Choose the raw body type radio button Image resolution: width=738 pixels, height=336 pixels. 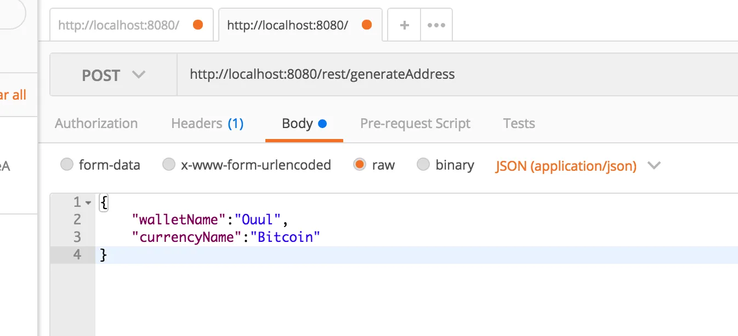pyautogui.click(x=360, y=165)
